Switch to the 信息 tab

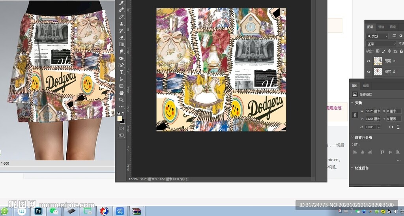[366, 86]
